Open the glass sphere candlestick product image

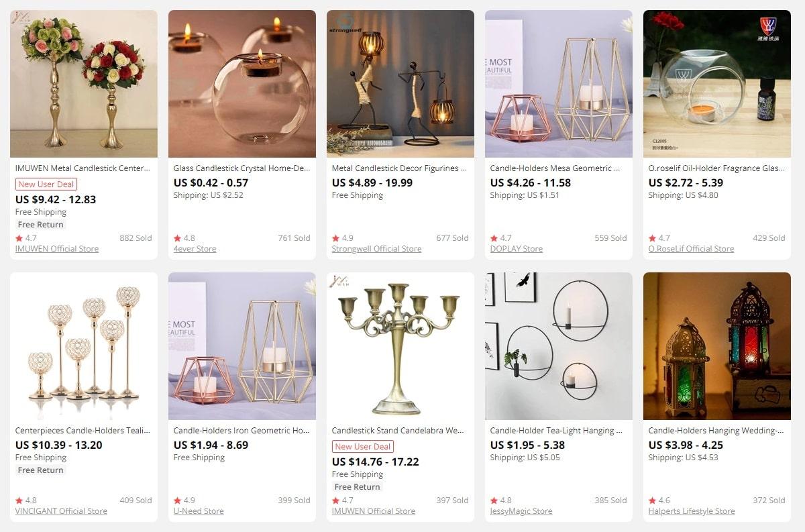tap(242, 84)
